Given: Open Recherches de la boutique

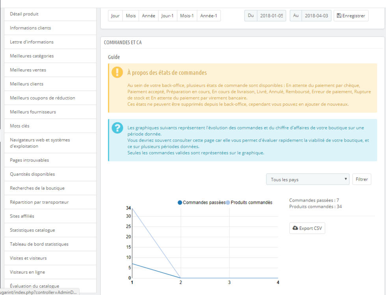Looking at the screenshot, I should pyautogui.click(x=50, y=188).
